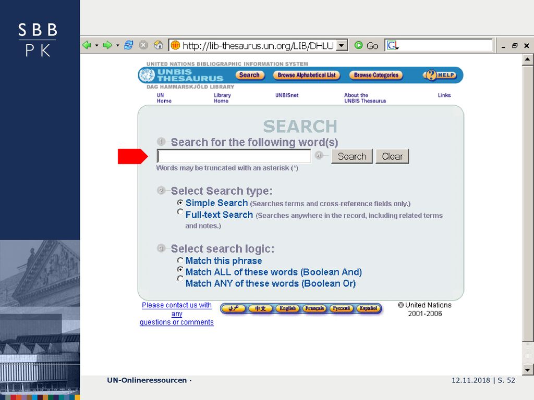This screenshot has width=534, height=400.
Task: Open the Links page
Action: tap(444, 95)
